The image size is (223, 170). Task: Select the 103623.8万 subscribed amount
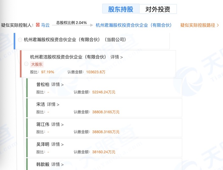[96, 72]
